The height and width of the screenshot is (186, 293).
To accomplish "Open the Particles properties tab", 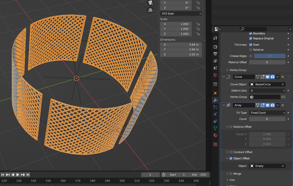I will [215, 107].
